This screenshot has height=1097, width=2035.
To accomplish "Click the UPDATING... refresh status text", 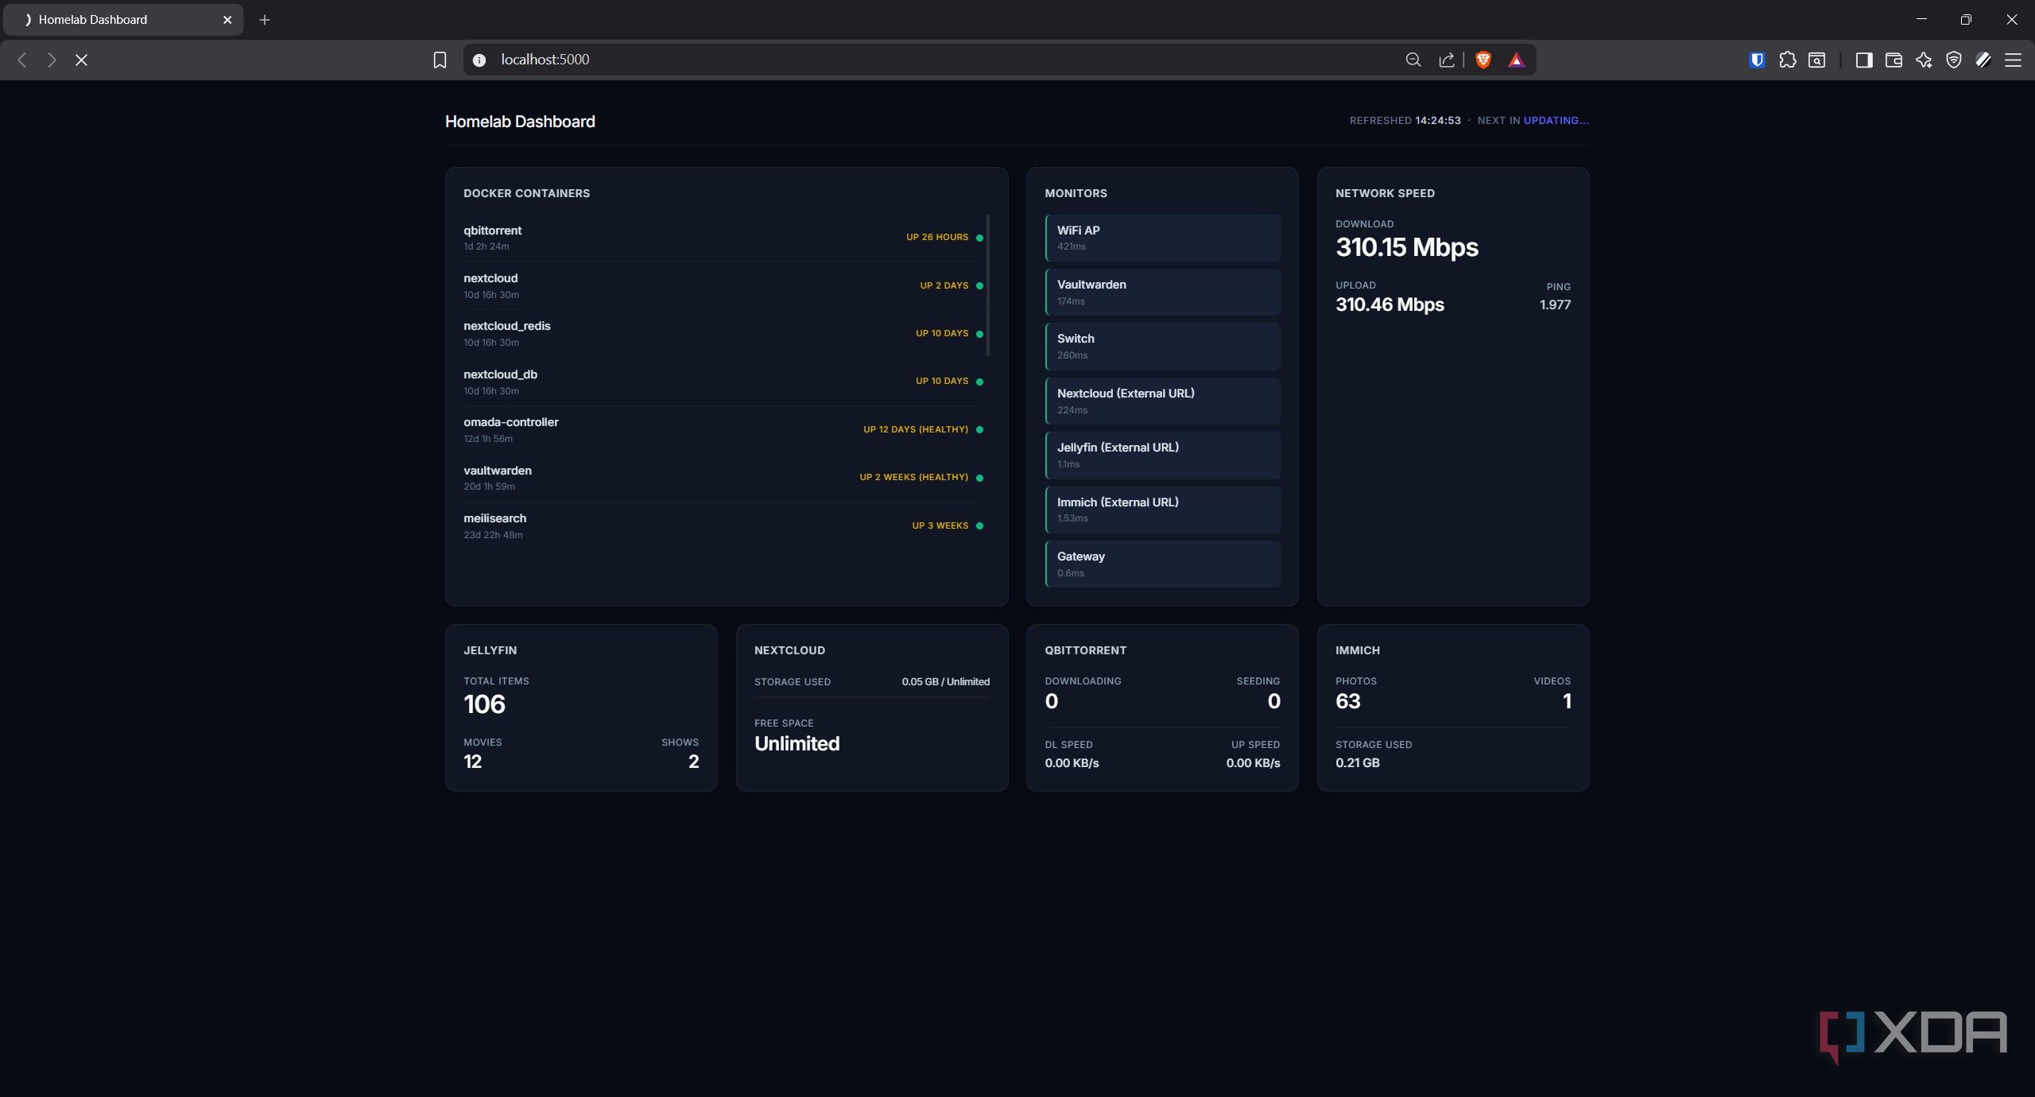I will coord(1556,121).
